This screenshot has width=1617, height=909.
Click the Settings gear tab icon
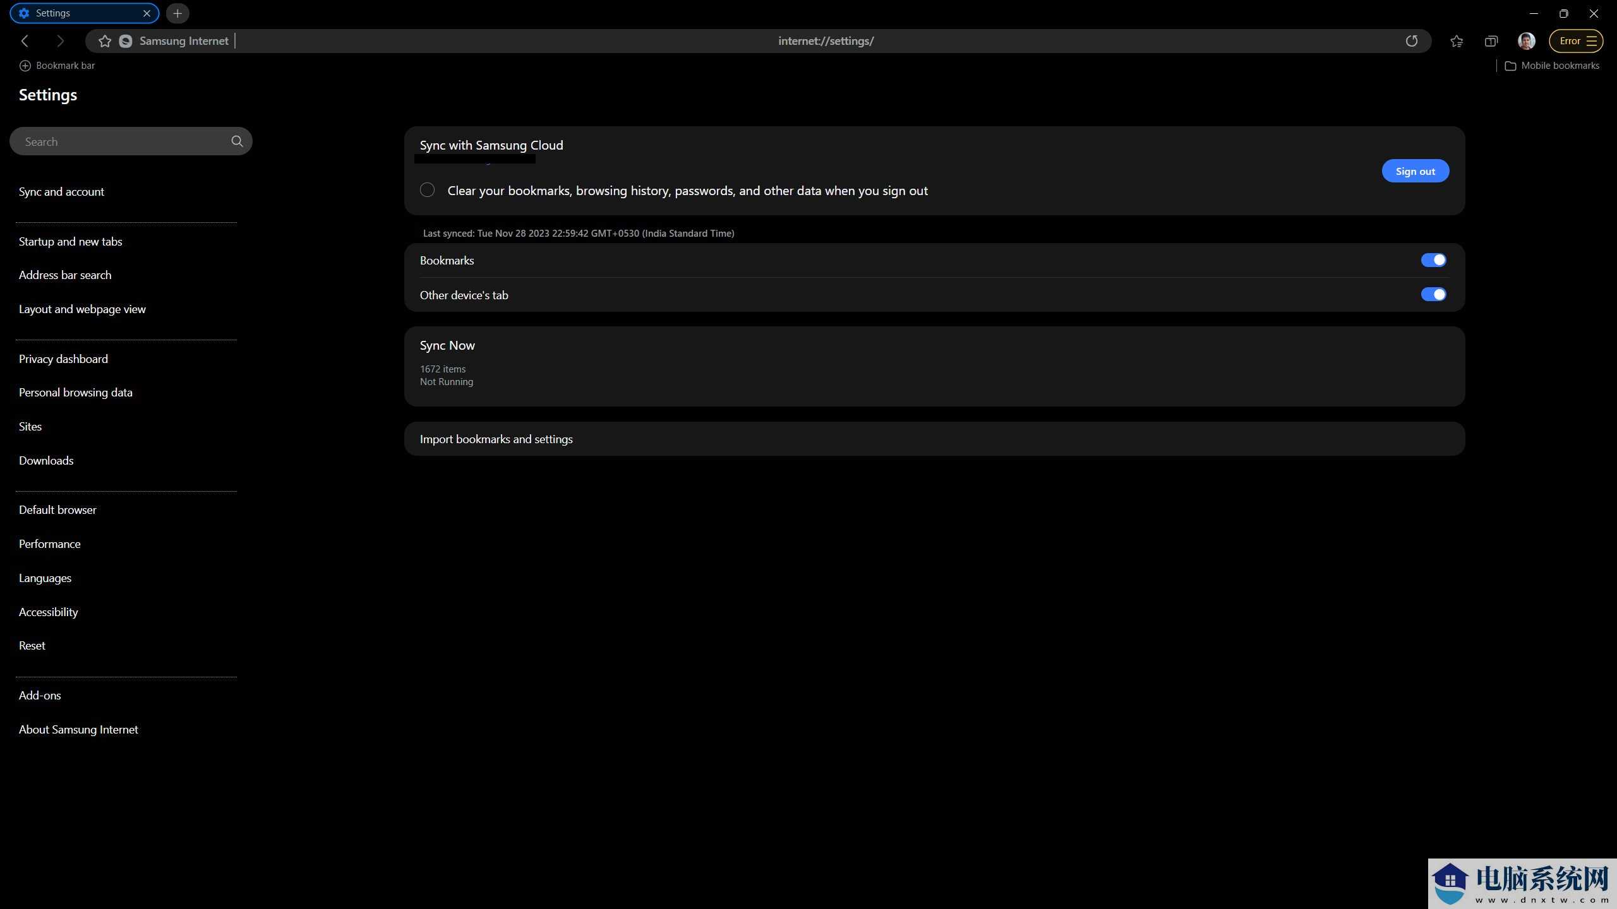(x=24, y=13)
